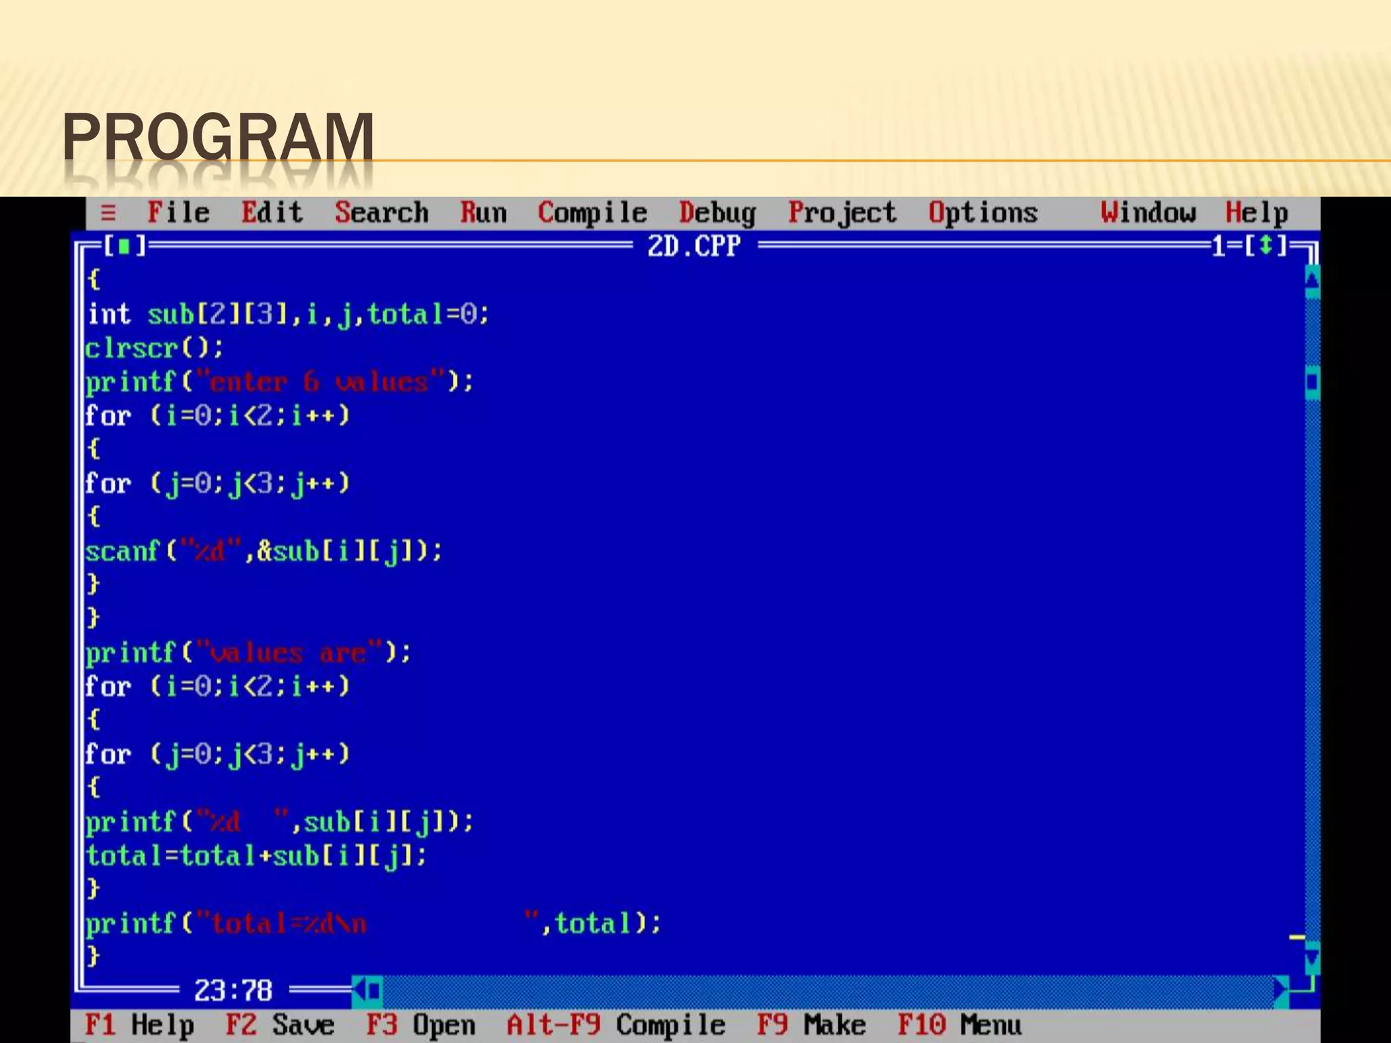Click the vertical scrollbar up arrow
The width and height of the screenshot is (1391, 1043).
click(1312, 280)
